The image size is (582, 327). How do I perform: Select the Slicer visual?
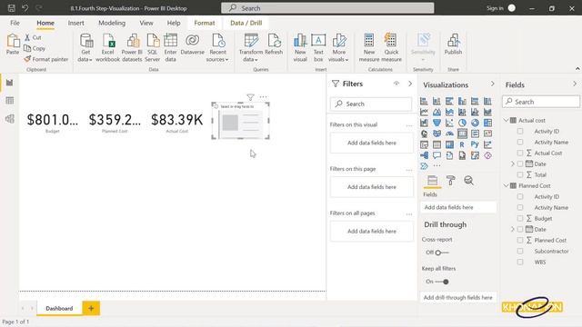[424, 144]
